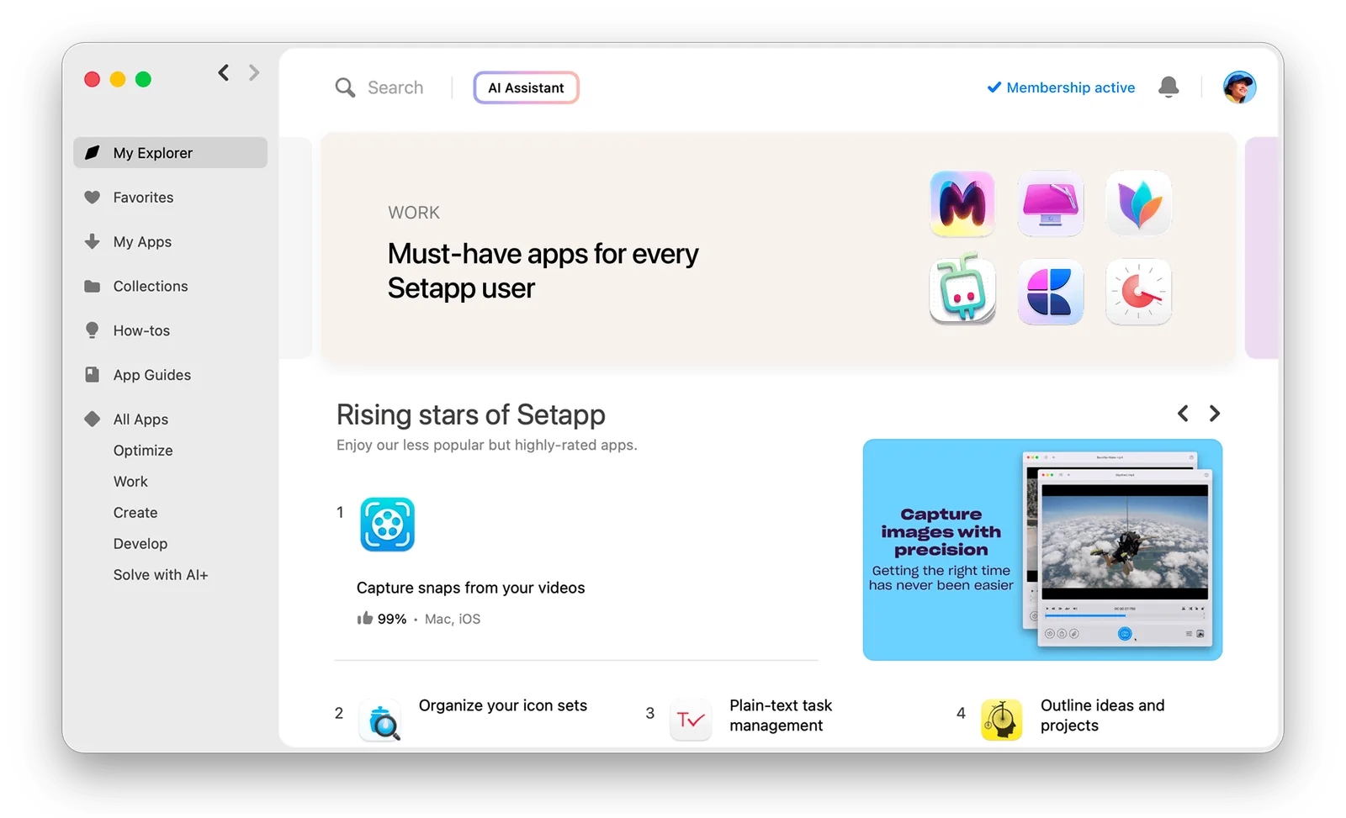Open the Create category
Viewport: 1346px width, 818px height.
point(135,513)
